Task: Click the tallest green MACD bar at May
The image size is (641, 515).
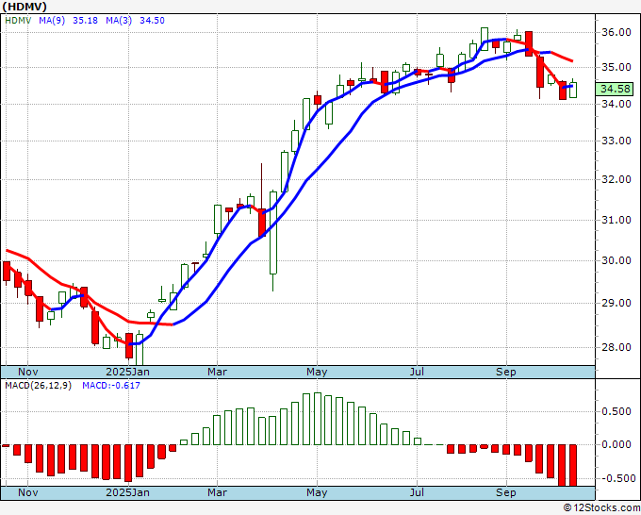Action: [x=318, y=419]
